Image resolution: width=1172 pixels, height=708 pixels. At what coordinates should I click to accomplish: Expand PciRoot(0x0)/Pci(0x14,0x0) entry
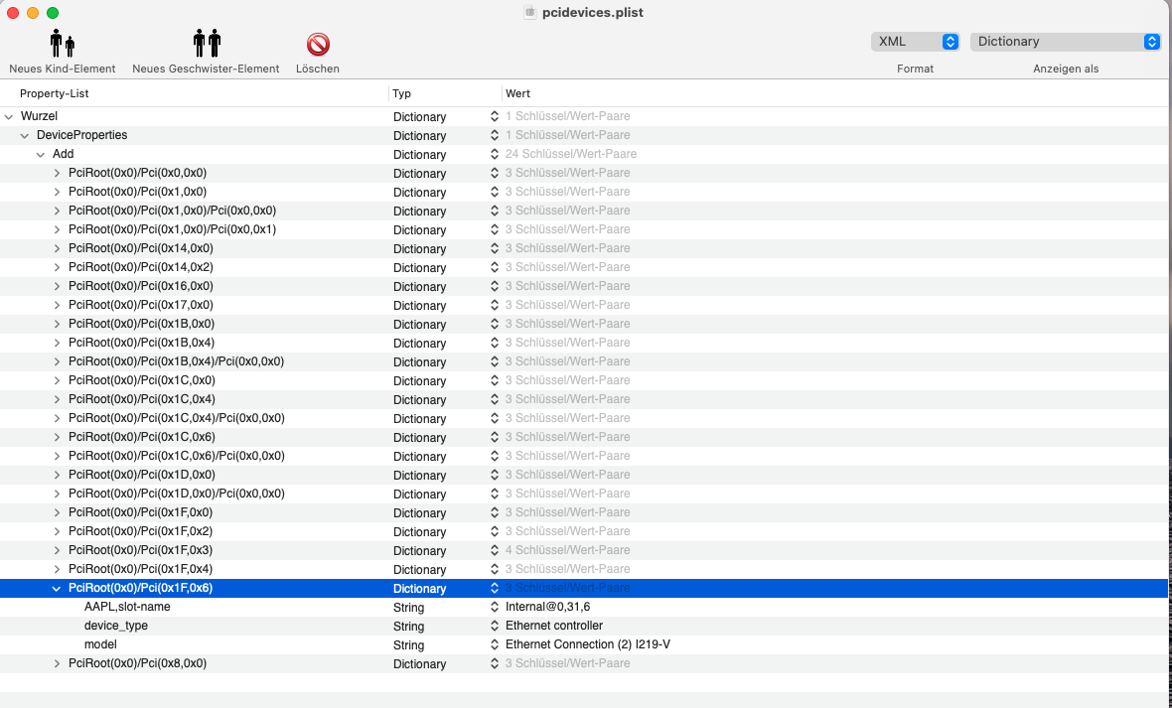(x=57, y=248)
